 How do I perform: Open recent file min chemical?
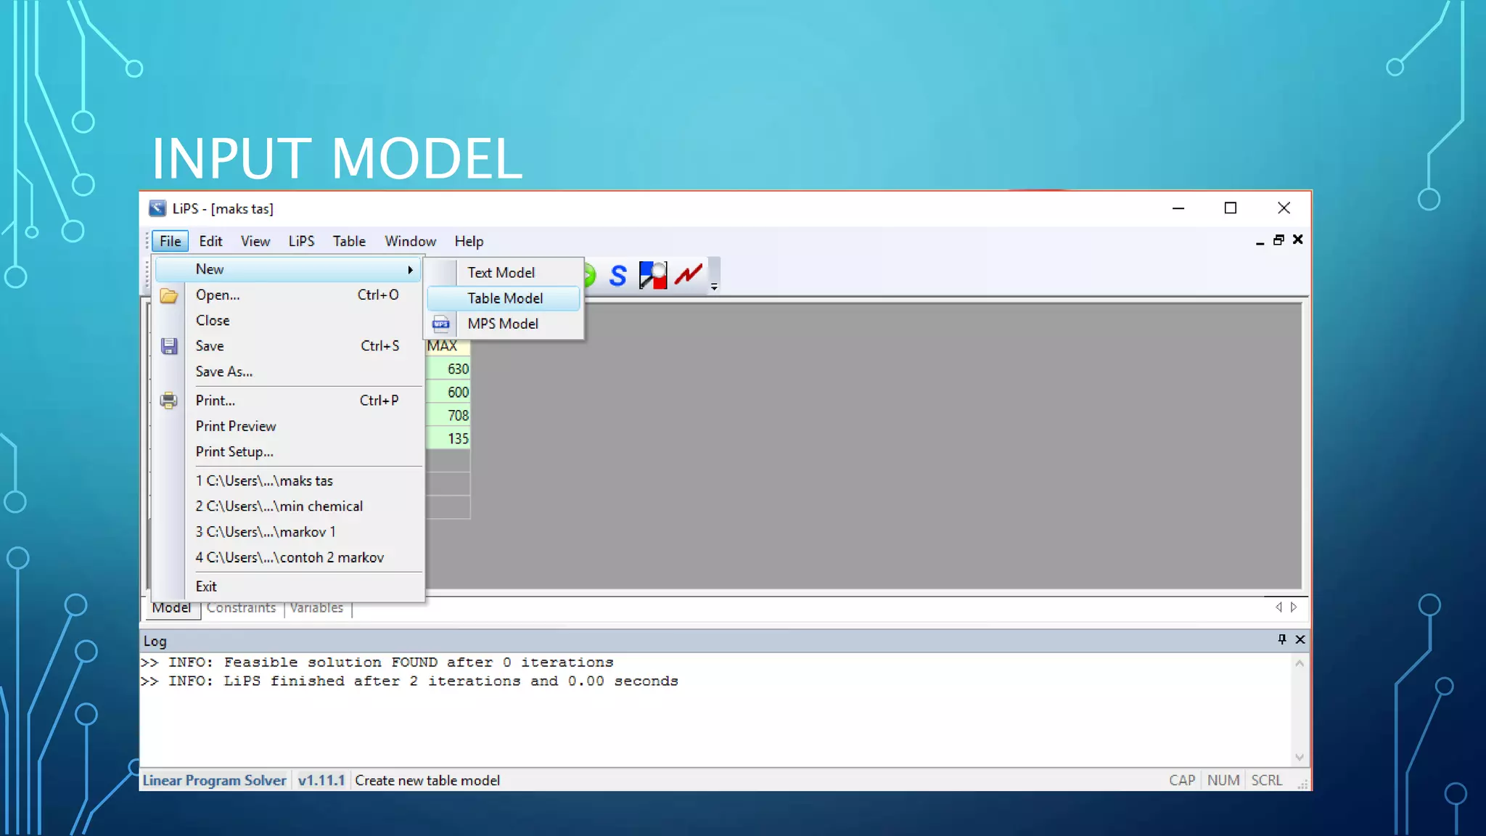click(x=290, y=507)
